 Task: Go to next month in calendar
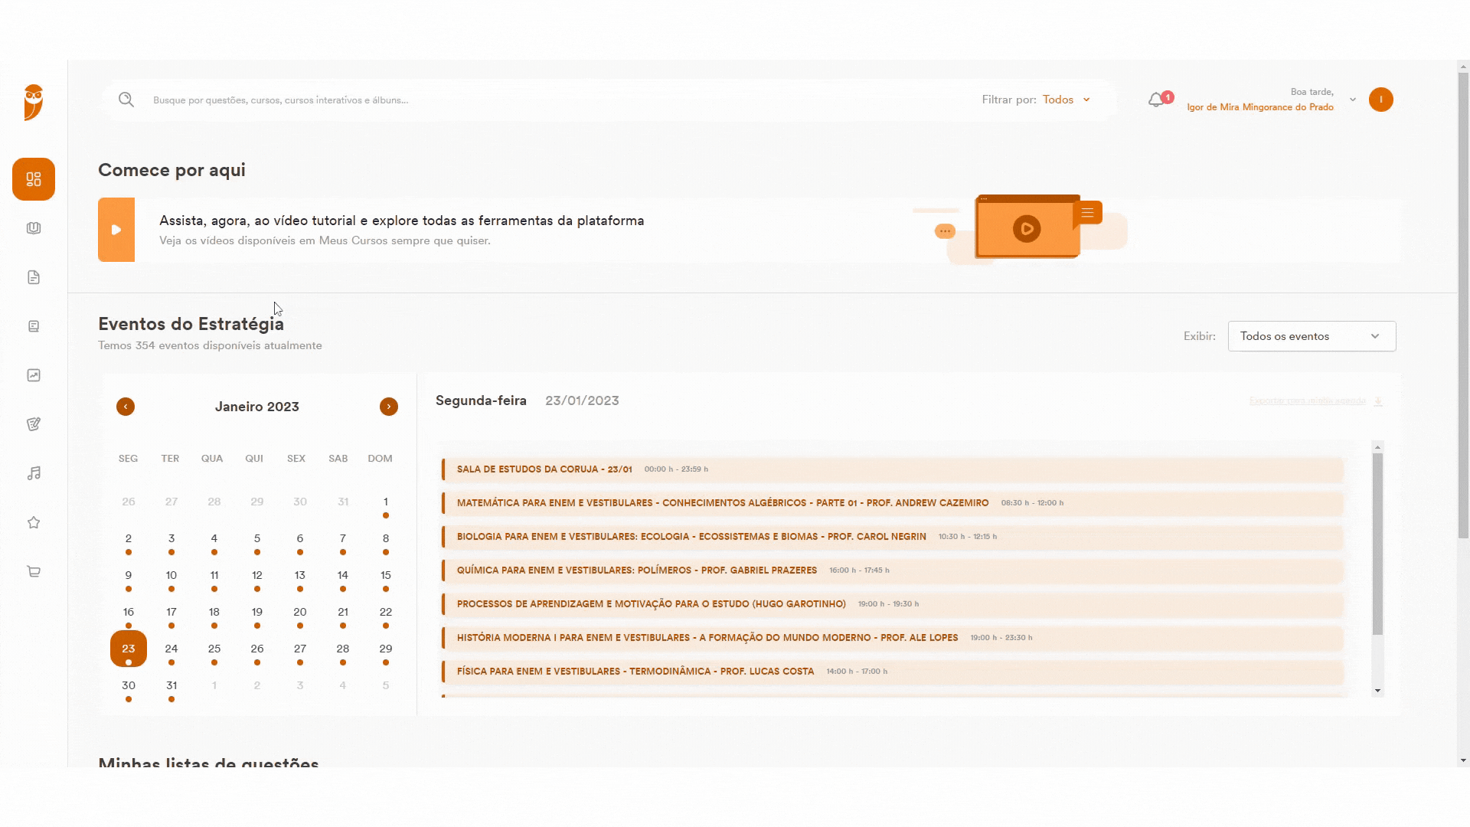tap(389, 407)
